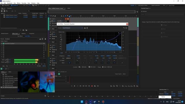Enable the Ultra-Quiet checkbox
The height and width of the screenshot is (104, 185).
[89, 67]
